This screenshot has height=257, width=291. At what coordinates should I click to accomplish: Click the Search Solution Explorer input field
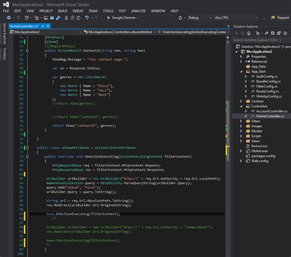(262, 40)
